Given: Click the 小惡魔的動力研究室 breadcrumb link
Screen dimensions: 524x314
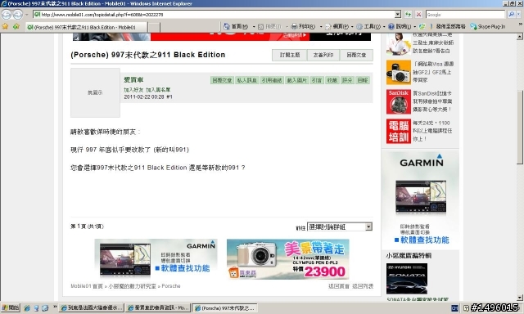Looking at the screenshot, I should click(132, 286).
